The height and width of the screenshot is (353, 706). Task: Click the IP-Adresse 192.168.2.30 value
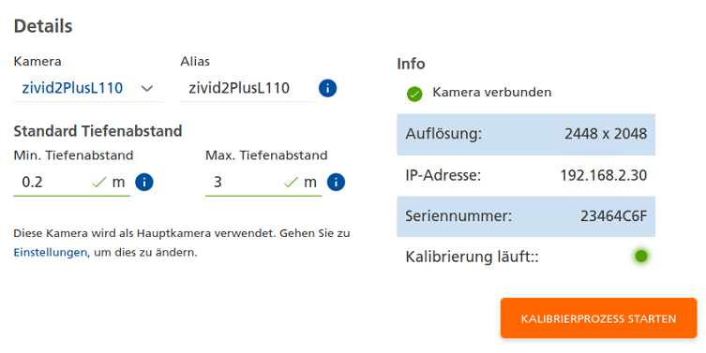pyautogui.click(x=604, y=175)
